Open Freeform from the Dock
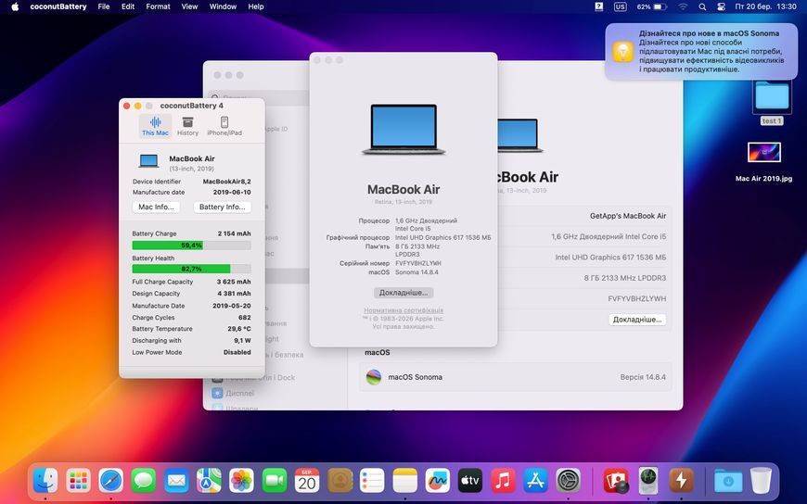The height and width of the screenshot is (504, 807). [438, 480]
